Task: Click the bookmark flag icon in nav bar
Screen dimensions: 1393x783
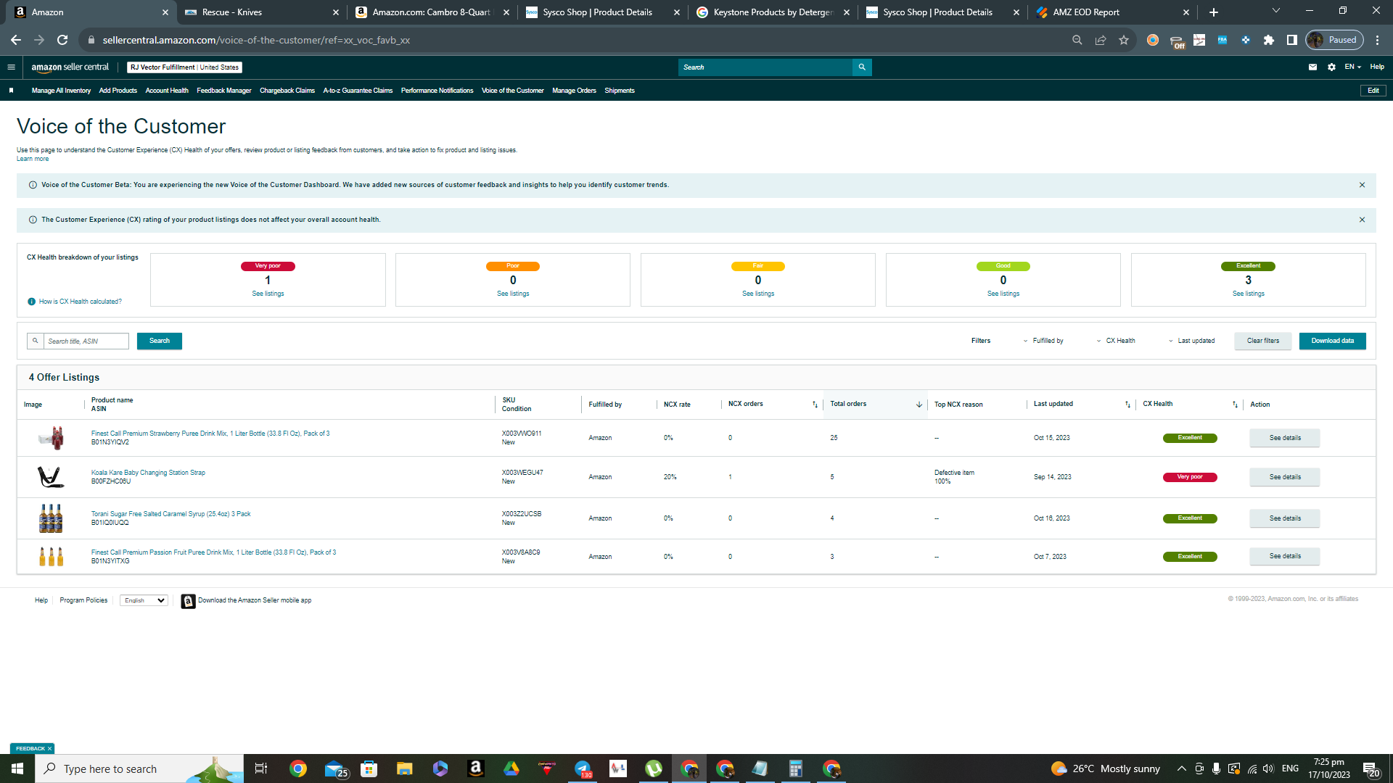Action: click(x=11, y=91)
